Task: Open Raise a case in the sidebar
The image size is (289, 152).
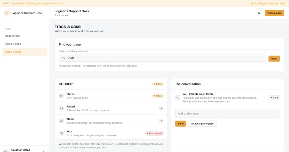Action: click(x=25, y=44)
